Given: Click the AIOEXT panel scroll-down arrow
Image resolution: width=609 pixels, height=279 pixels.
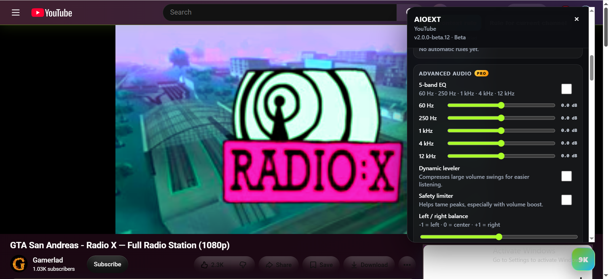Looking at the screenshot, I should [x=591, y=239].
